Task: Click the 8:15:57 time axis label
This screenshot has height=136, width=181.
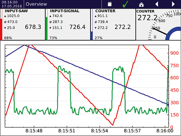Action: 132,131
